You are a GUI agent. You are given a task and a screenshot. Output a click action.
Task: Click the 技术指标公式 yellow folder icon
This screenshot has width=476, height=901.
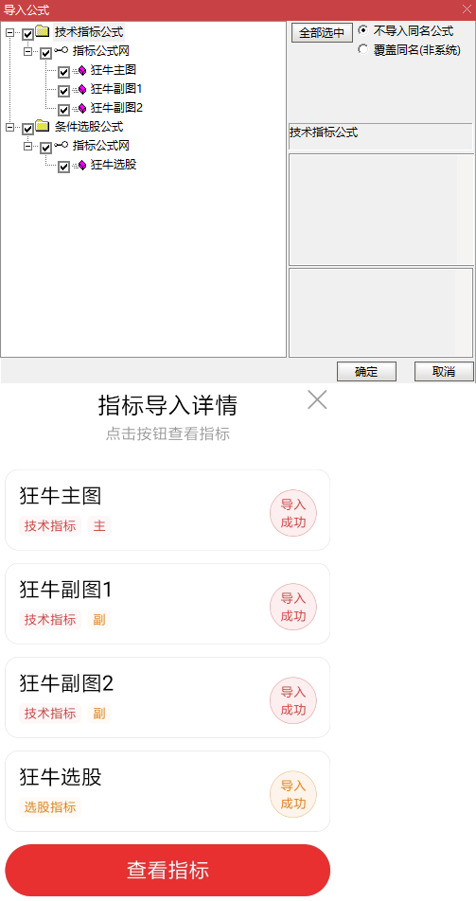click(42, 31)
